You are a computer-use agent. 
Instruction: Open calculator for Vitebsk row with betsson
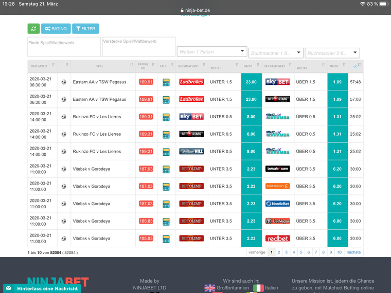[x=166, y=187]
